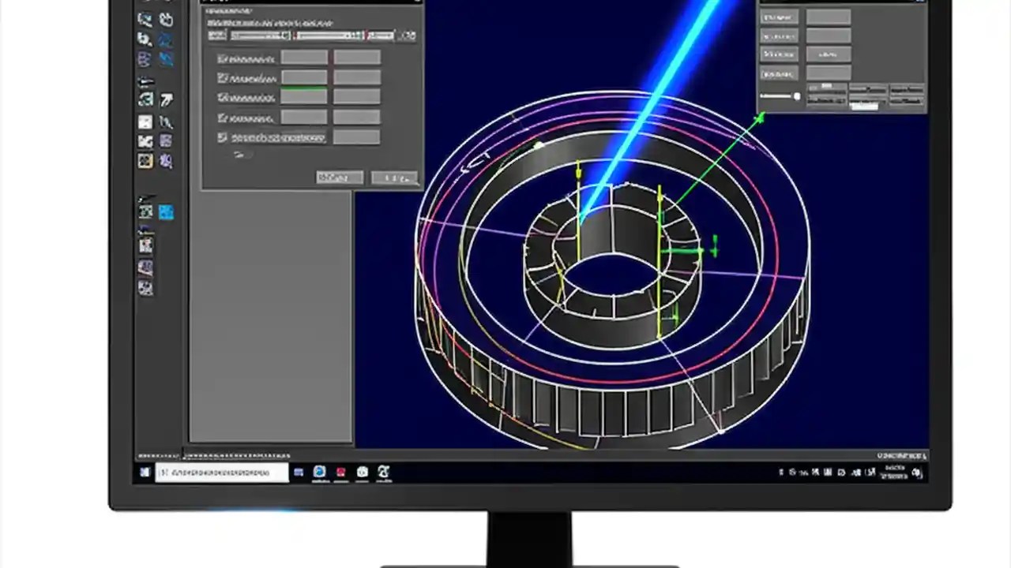
Task: Toggle the first checkbox in the parameters dialog
Action: (223, 58)
